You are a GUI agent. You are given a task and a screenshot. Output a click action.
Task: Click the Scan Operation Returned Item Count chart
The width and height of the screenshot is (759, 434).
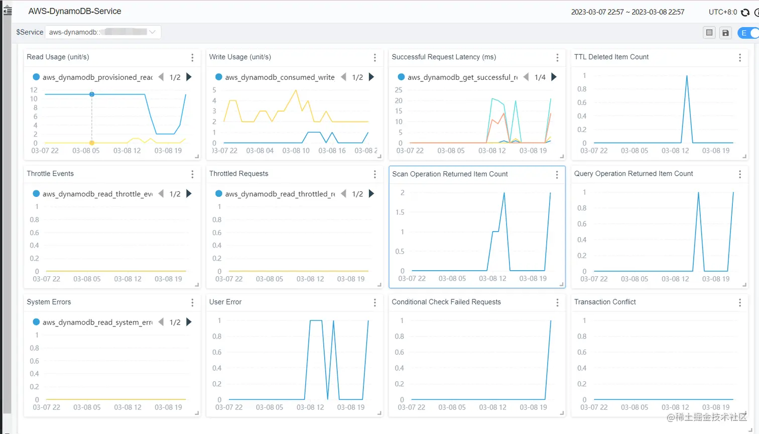(477, 234)
